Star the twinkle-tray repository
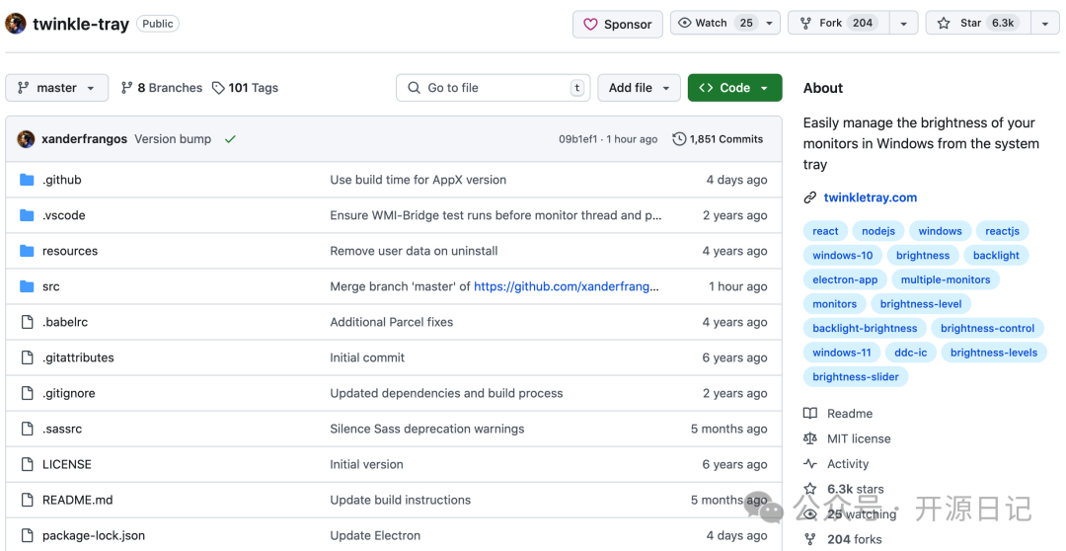The image size is (1066, 551). (977, 24)
